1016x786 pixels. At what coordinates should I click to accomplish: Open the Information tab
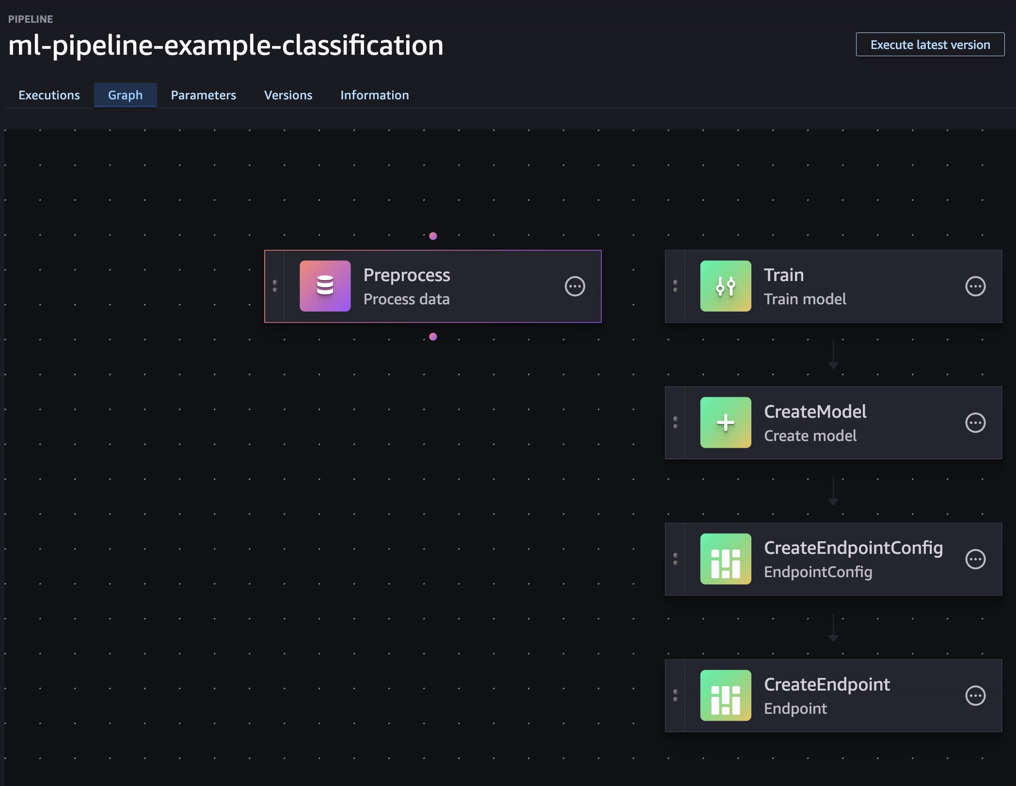pos(374,95)
